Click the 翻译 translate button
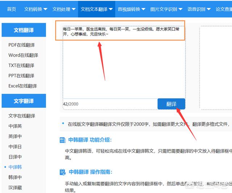Image resolution: width=232 pixels, height=193 pixels. tap(171, 104)
